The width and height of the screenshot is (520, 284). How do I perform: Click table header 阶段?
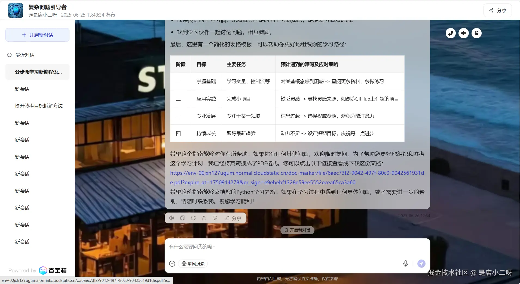coord(181,64)
